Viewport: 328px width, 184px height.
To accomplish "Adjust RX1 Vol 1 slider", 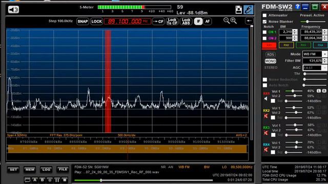I will tap(294, 91).
